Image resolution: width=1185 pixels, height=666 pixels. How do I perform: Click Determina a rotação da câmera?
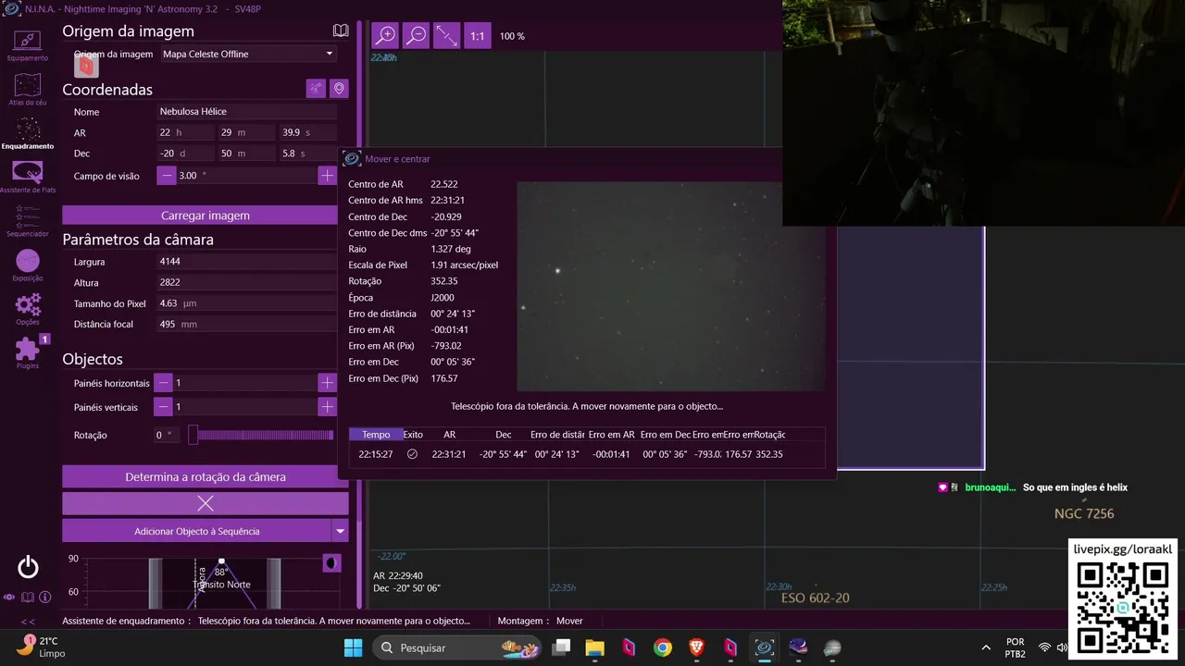click(206, 476)
